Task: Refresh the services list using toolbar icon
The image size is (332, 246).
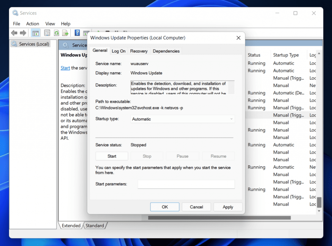Action: click(56, 33)
